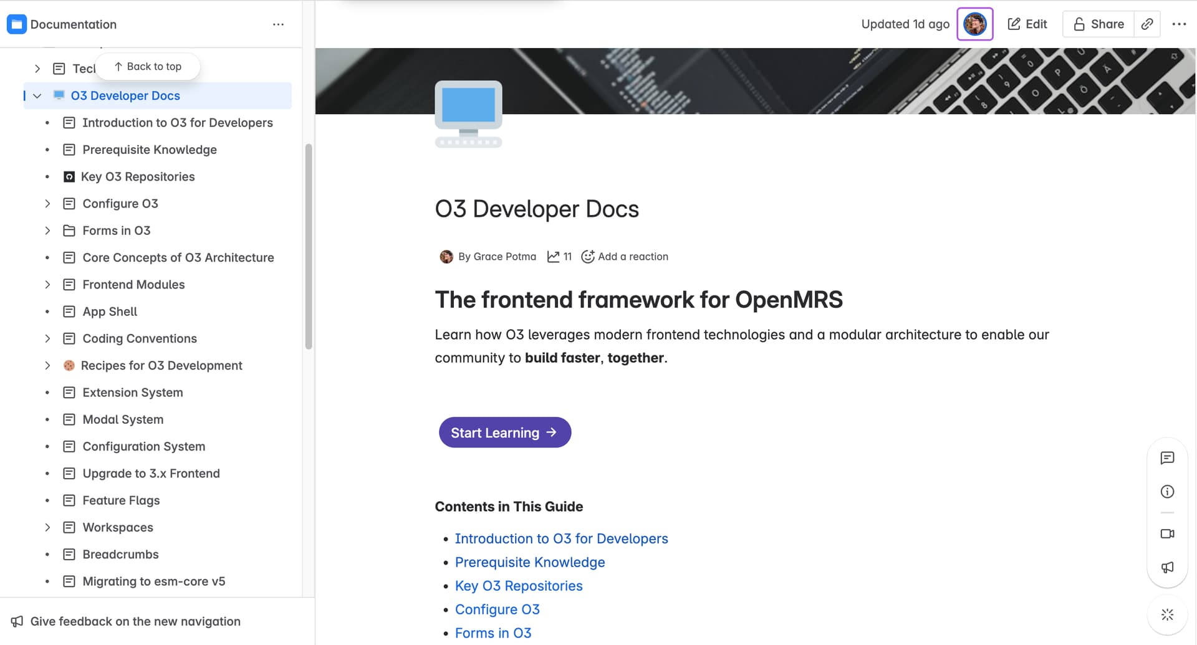Click the cookie icon for Recipes
The height and width of the screenshot is (645, 1197).
69,366
